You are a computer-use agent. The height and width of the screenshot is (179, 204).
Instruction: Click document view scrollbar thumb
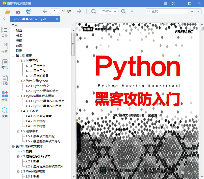point(202,28)
